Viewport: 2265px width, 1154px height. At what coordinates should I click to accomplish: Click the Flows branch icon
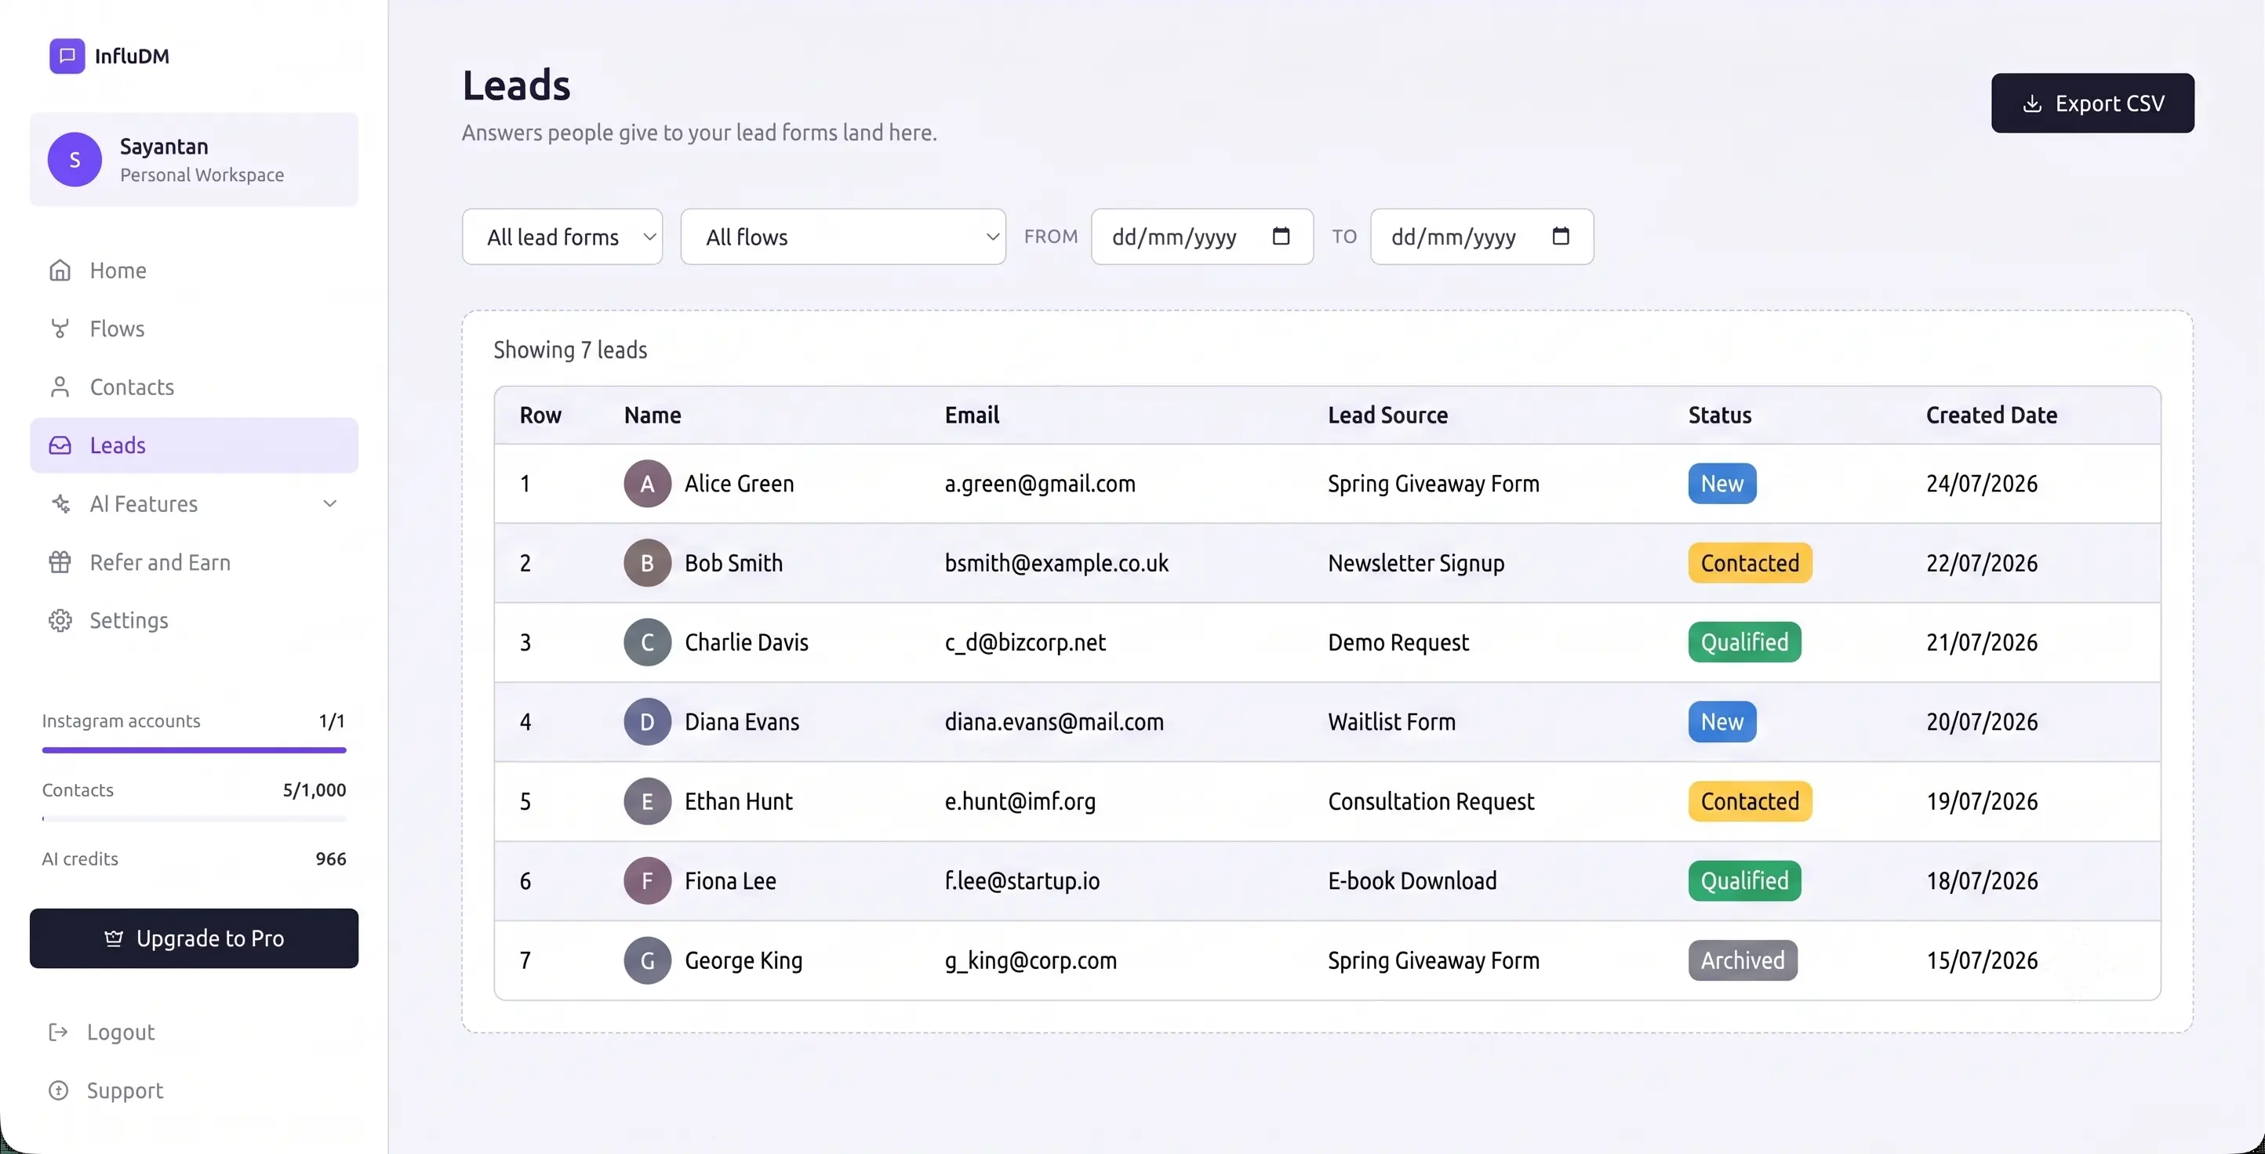point(60,328)
